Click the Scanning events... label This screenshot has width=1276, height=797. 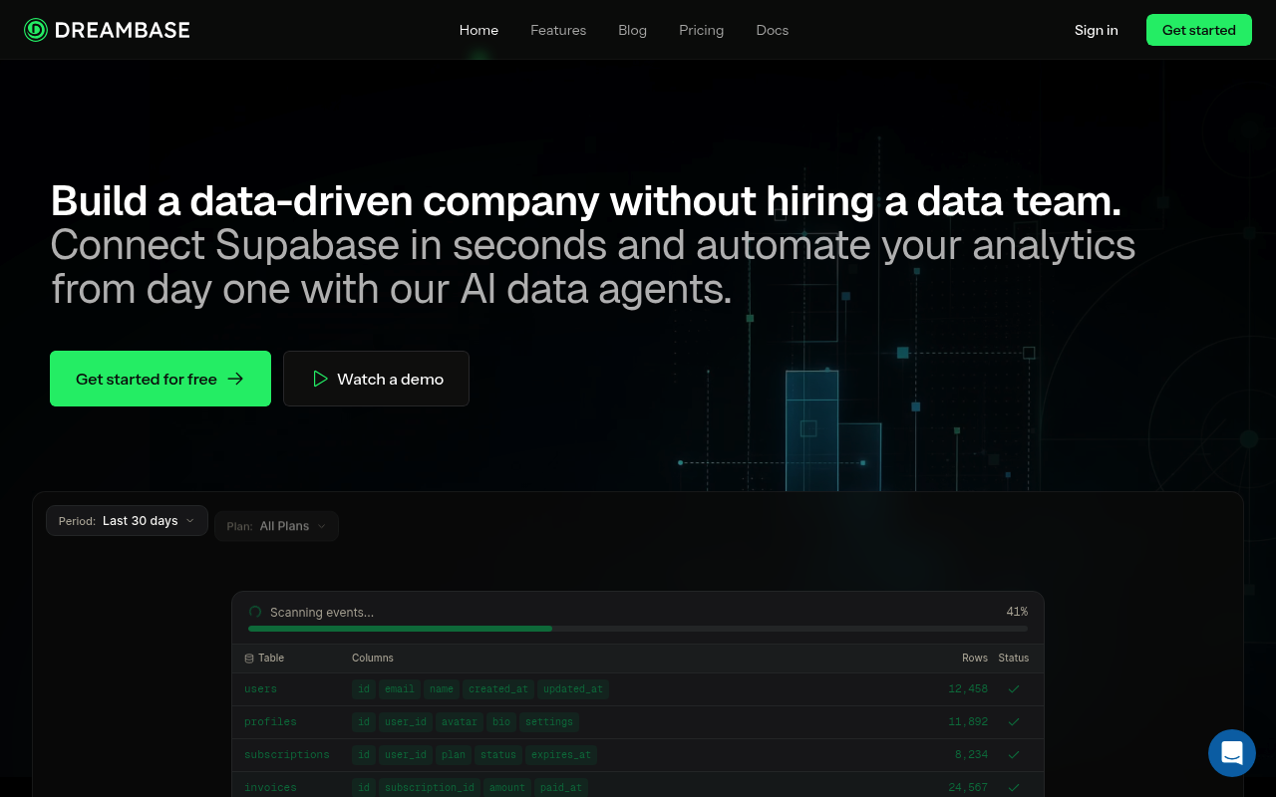pos(322,612)
